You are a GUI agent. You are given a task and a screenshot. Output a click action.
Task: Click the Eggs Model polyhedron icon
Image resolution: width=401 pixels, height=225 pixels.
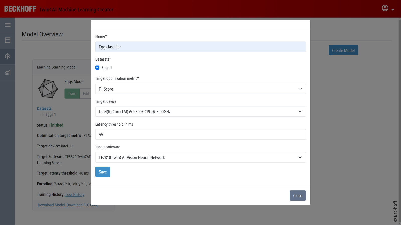pyautogui.click(x=48, y=89)
